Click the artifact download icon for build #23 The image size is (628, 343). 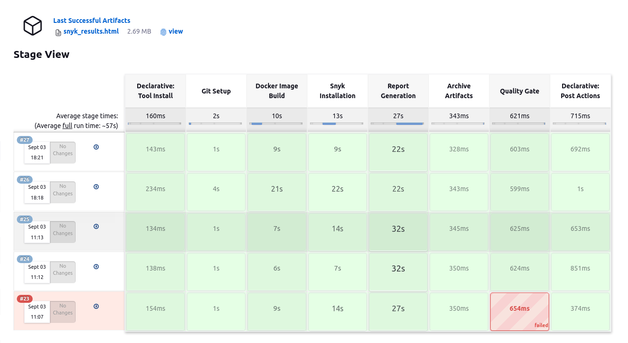point(96,306)
